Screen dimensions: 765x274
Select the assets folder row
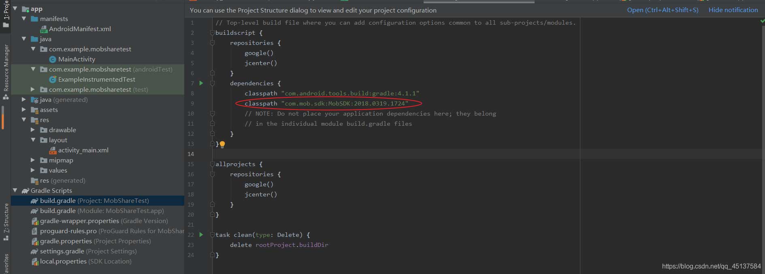(98, 110)
